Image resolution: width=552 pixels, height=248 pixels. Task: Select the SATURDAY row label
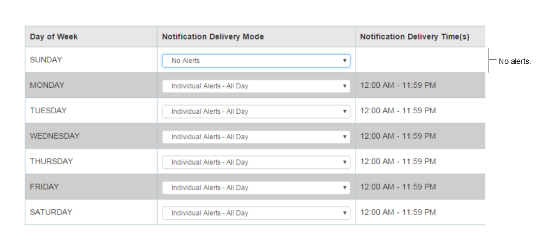click(51, 212)
